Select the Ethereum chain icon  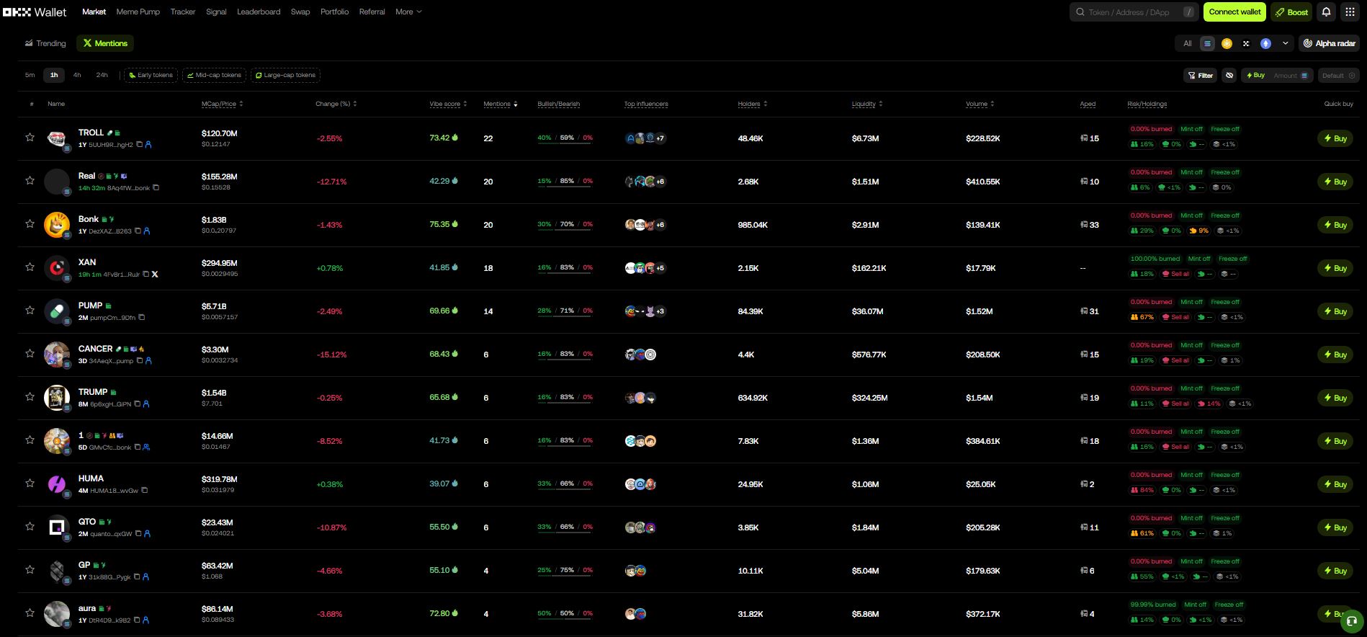pyautogui.click(x=1265, y=44)
